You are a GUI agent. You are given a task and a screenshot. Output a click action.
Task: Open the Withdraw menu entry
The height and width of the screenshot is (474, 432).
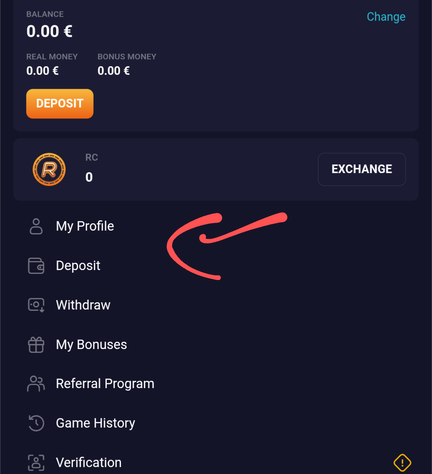[x=83, y=305]
